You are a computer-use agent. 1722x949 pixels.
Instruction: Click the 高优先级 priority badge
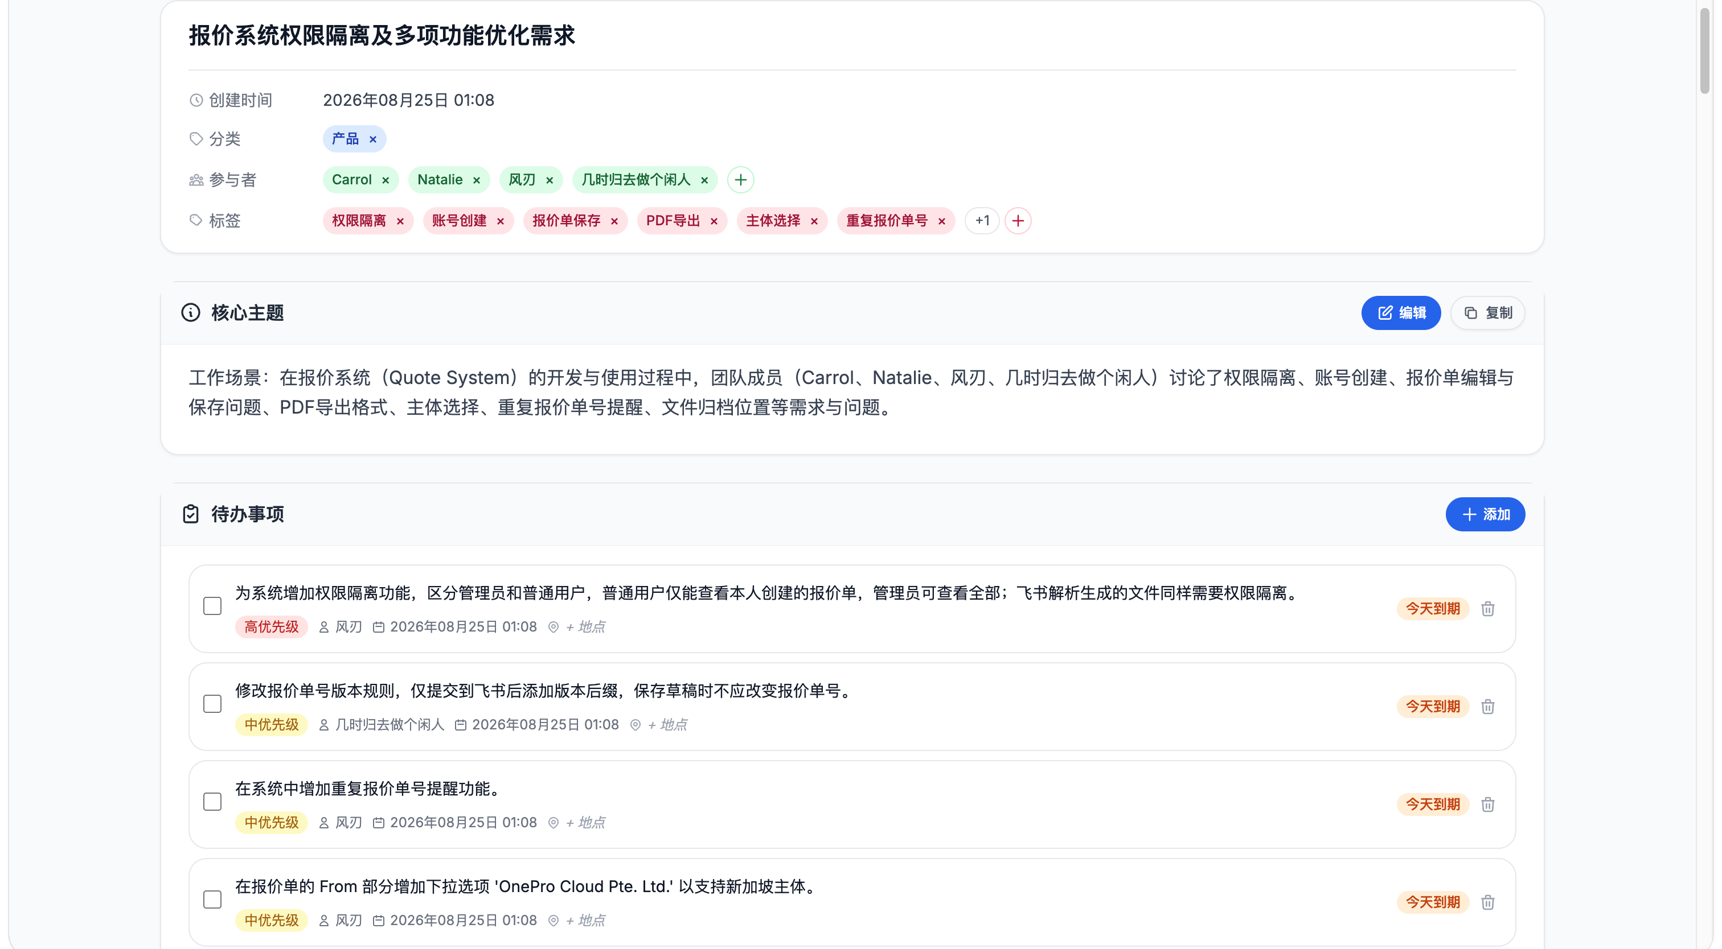(x=272, y=626)
